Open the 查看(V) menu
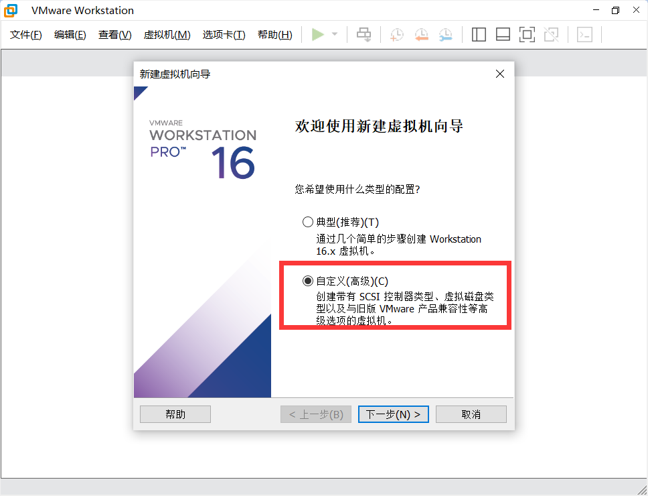648x496 pixels. pyautogui.click(x=115, y=35)
